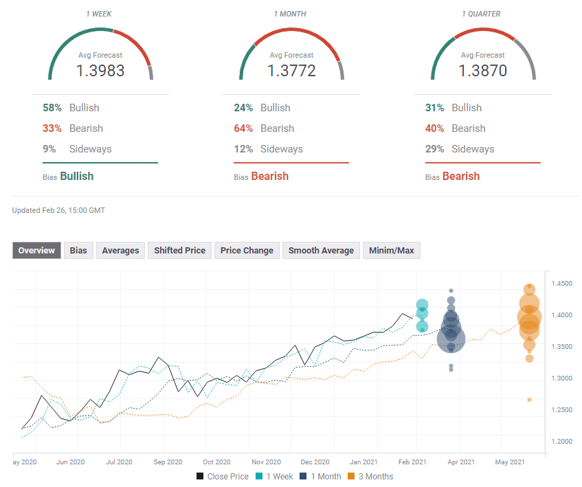Image resolution: width=582 pixels, height=487 pixels.
Task: Click the lowest small orange outlier dot
Action: point(529,400)
